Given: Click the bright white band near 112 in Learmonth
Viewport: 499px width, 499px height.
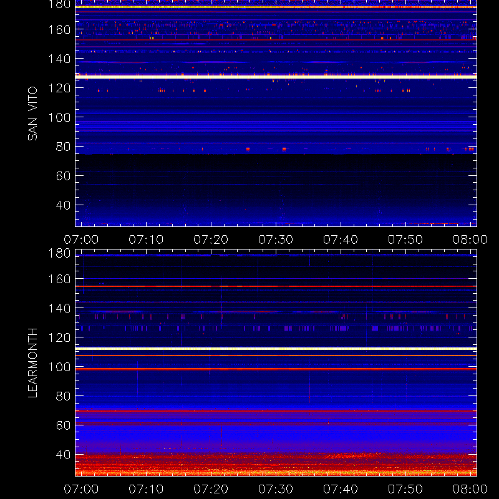Looking at the screenshot, I should (x=276, y=349).
